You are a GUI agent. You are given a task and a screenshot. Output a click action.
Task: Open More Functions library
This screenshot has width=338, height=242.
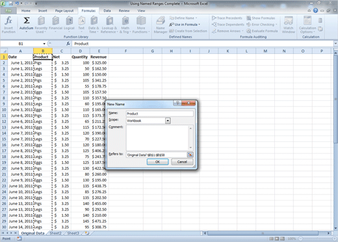141,25
